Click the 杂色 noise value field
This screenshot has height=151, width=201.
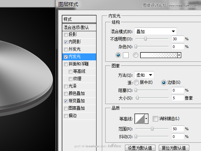point(178,47)
